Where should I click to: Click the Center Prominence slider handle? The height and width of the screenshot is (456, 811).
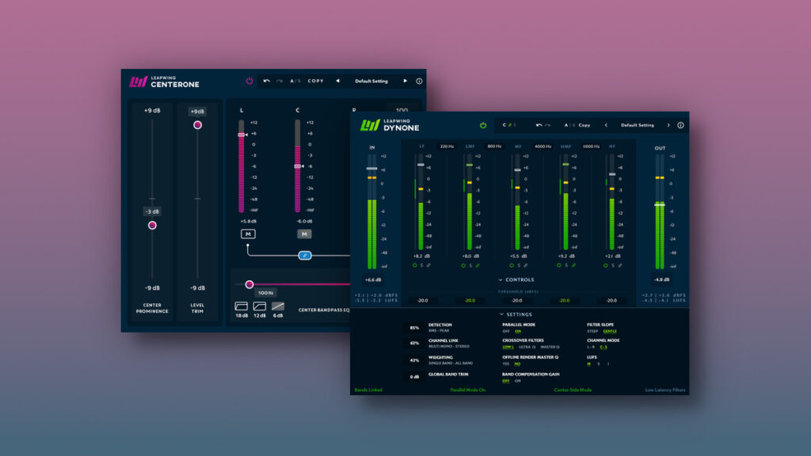[x=152, y=226]
